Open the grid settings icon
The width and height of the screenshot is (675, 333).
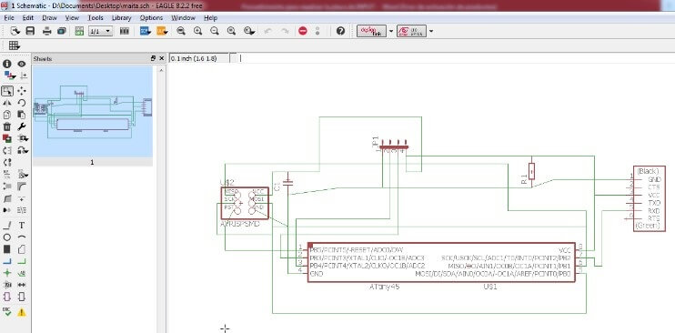15,45
